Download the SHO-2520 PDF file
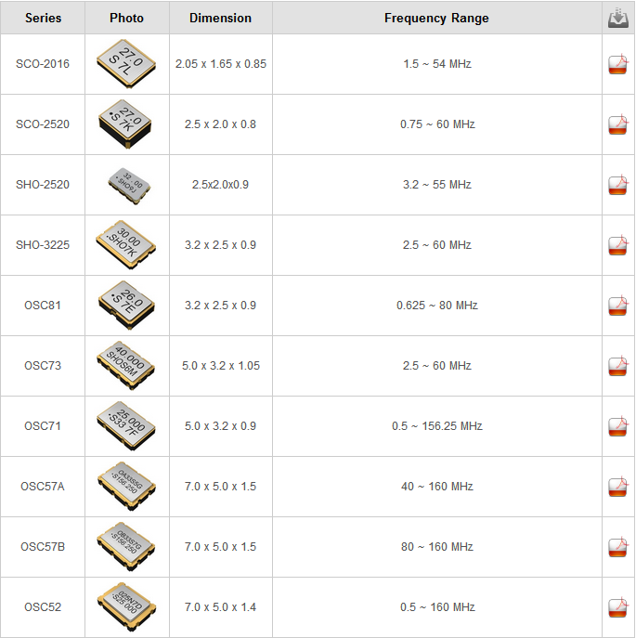Viewport: 636px width, 638px height. point(617,185)
